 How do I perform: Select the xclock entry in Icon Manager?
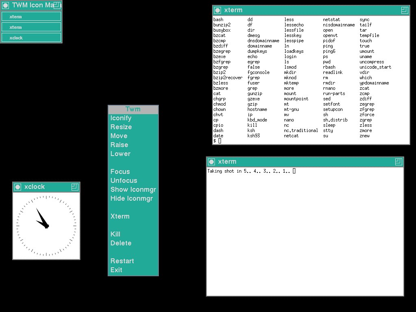click(31, 38)
